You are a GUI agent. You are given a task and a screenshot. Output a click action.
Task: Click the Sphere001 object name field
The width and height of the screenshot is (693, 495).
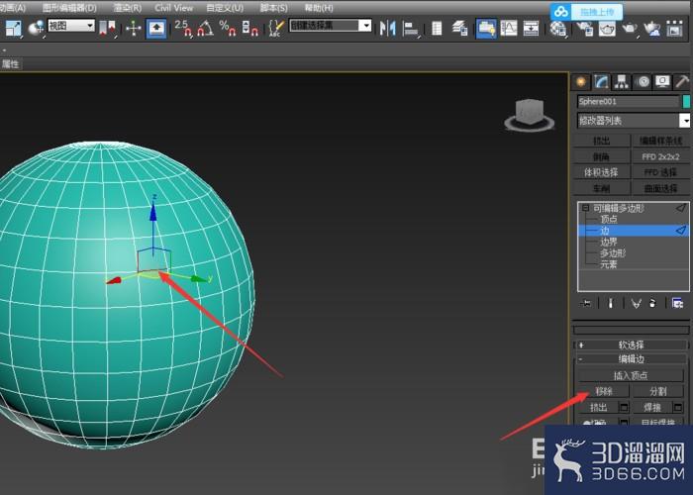[x=629, y=102]
